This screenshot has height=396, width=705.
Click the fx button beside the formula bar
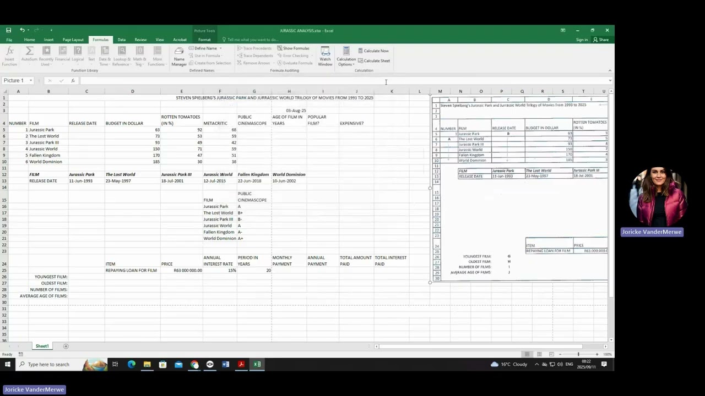click(73, 81)
